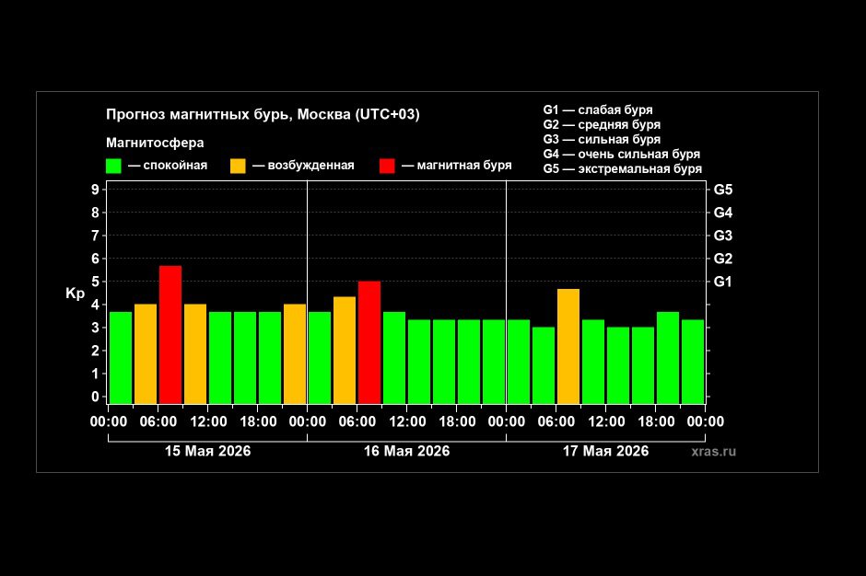The width and height of the screenshot is (866, 576).
Task: Click the G1 label on right axis
Action: pyautogui.click(x=723, y=282)
